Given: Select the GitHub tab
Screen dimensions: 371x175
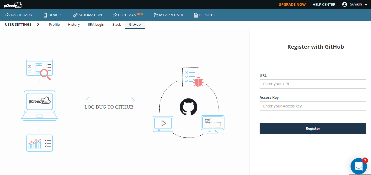Looking at the screenshot, I should point(135,25).
